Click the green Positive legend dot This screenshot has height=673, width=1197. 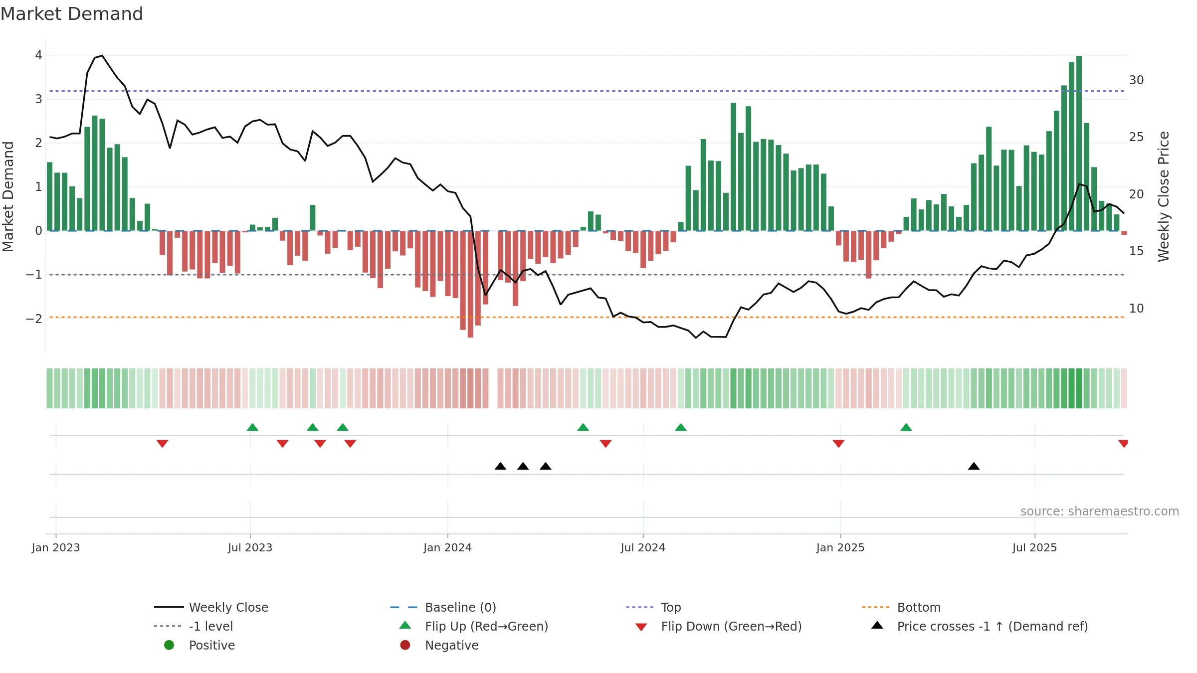tap(169, 645)
